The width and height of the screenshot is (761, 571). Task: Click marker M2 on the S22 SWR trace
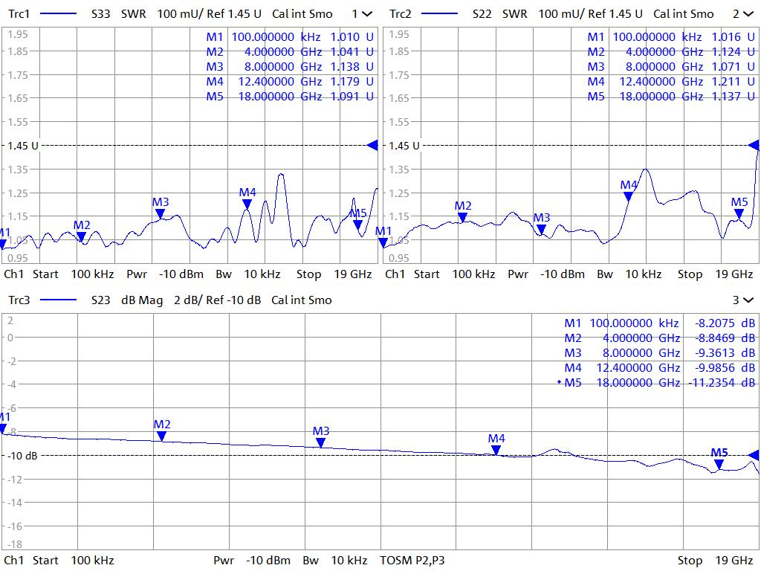click(x=463, y=217)
